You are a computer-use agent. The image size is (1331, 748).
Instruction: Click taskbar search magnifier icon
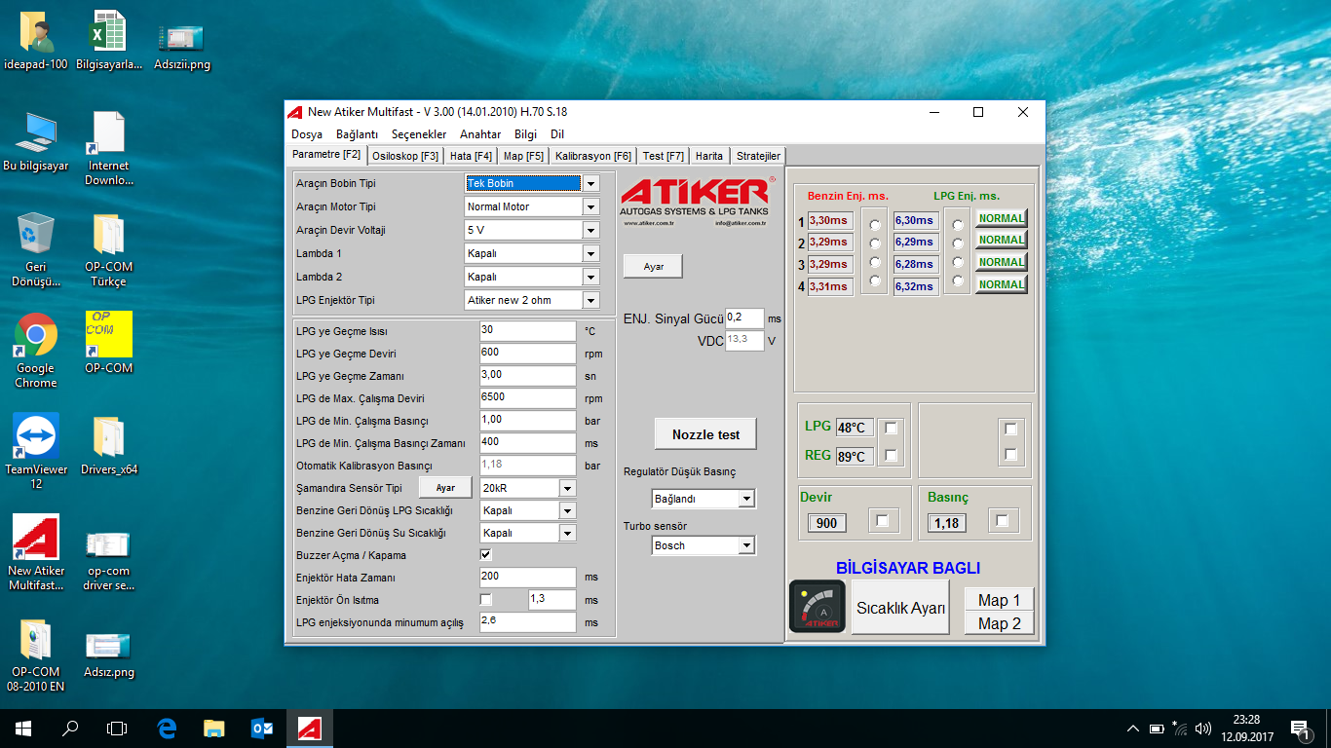(x=70, y=728)
